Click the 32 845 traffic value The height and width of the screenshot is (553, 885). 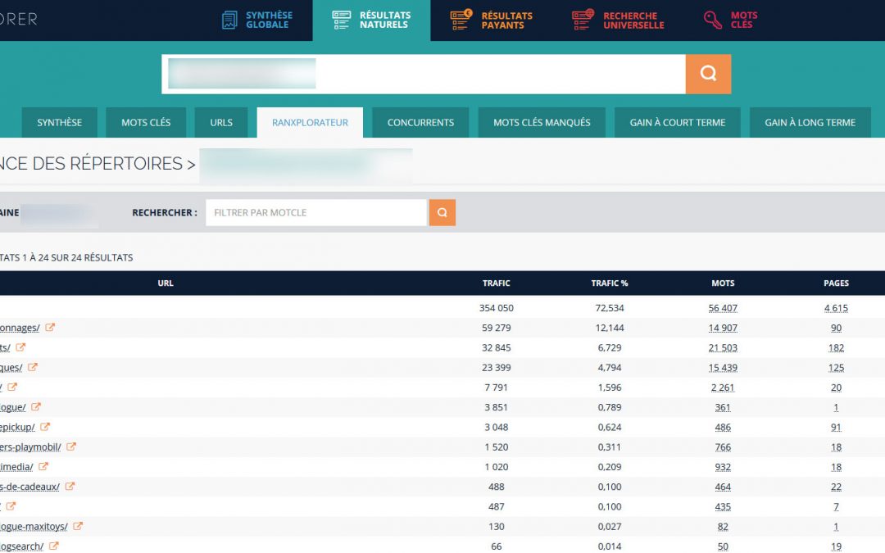pyautogui.click(x=496, y=347)
